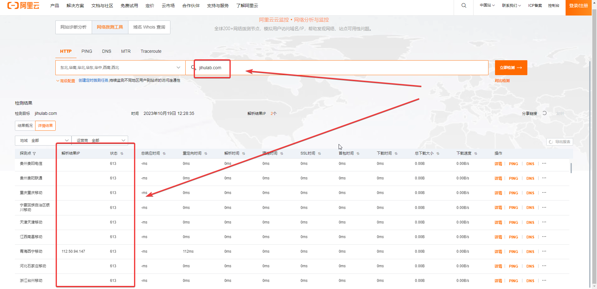Click DNS for 重庆重庆移动 row
The image size is (597, 289).
(530, 193)
